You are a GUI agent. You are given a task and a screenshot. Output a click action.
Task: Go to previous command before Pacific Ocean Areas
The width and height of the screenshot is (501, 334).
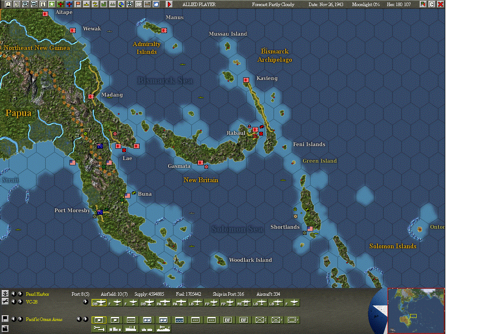(13, 319)
